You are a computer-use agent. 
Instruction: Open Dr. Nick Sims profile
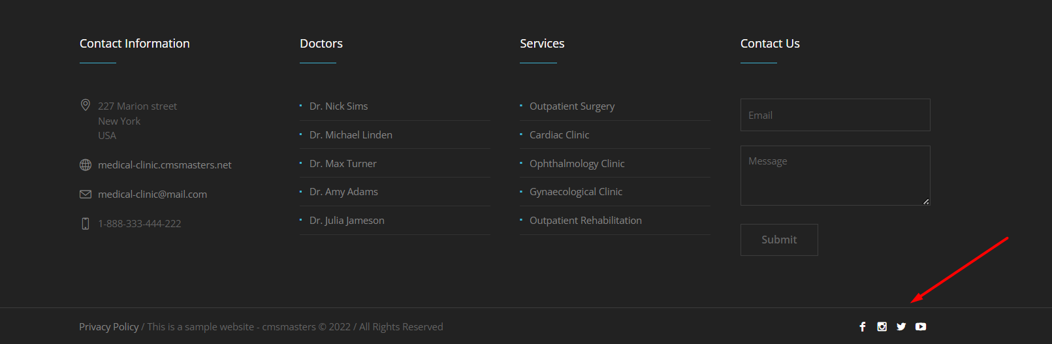(x=338, y=106)
